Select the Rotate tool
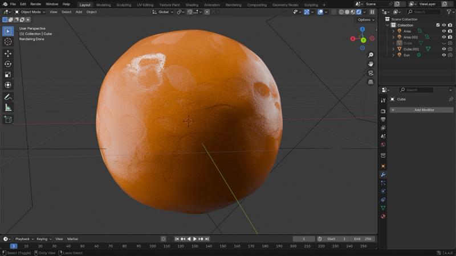This screenshot has width=456, height=256. pos(8,64)
